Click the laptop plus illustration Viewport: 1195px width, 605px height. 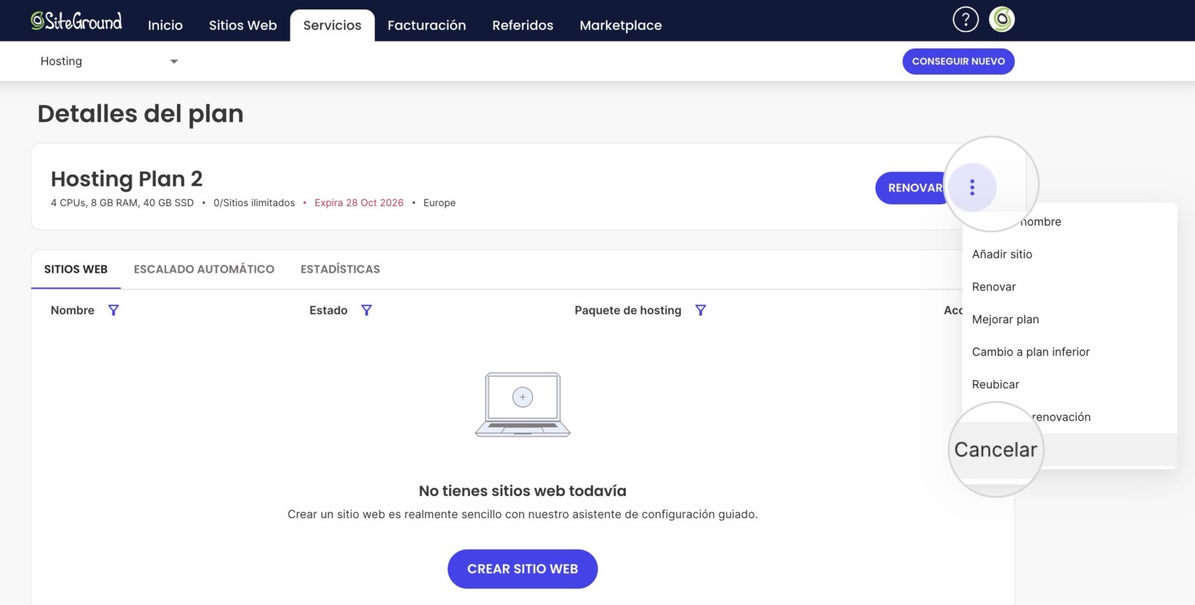point(523,404)
